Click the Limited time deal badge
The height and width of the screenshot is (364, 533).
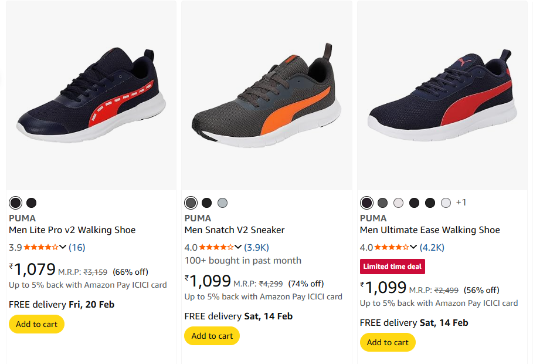tap(392, 267)
